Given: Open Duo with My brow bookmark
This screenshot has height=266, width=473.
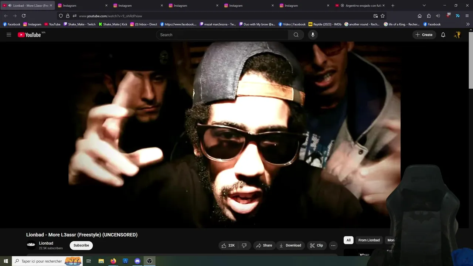Looking at the screenshot, I should 257,24.
